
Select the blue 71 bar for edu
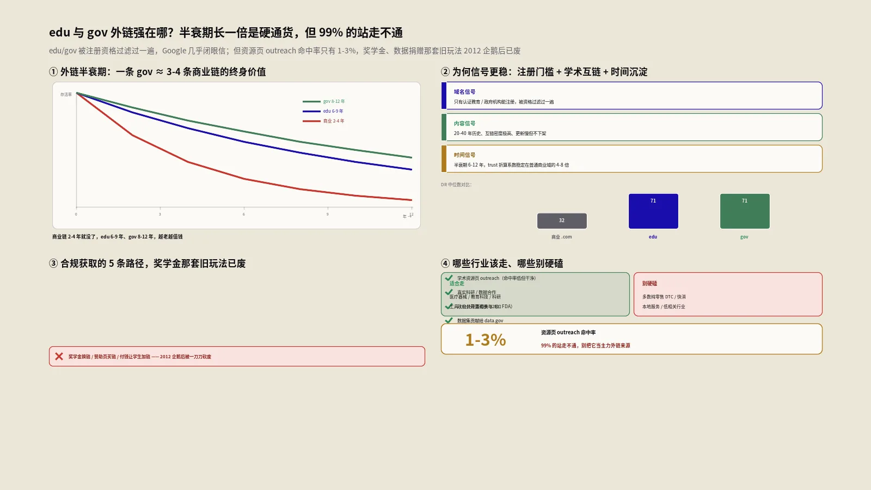653,211
